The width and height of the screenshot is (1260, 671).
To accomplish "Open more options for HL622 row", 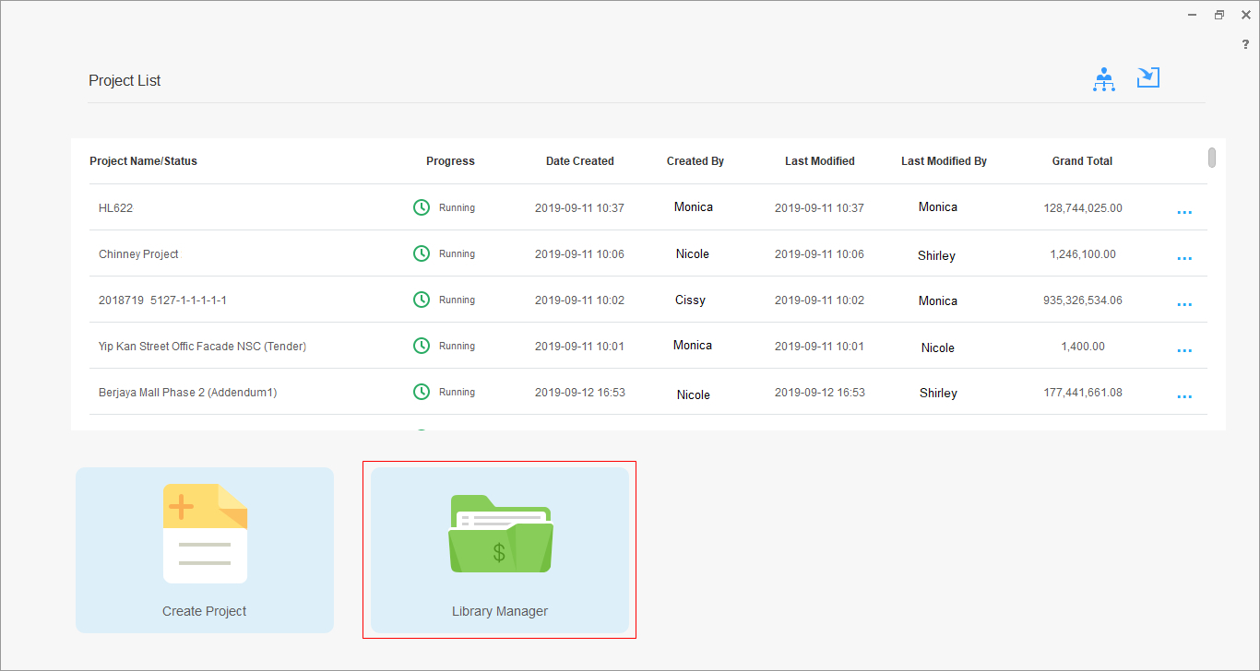I will pos(1184,212).
